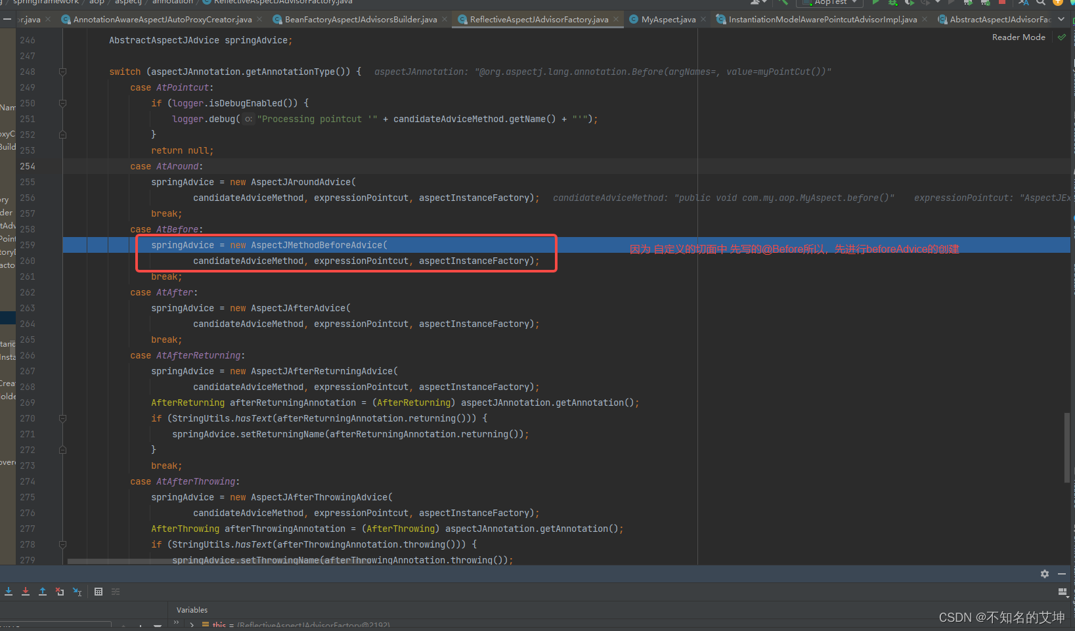Click the fold end marker at line 252
This screenshot has width=1075, height=631.
coord(63,135)
